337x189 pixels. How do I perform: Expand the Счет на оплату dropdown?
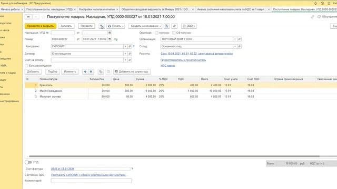point(125,60)
